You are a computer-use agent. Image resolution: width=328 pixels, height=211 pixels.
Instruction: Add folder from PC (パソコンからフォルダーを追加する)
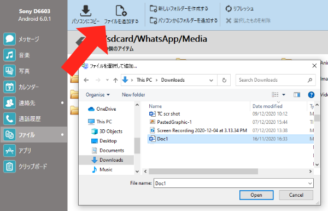[184, 21]
